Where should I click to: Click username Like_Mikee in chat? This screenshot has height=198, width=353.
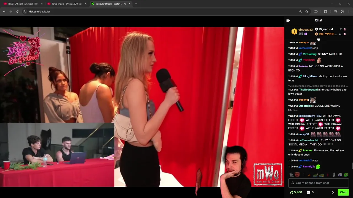click(x=310, y=76)
